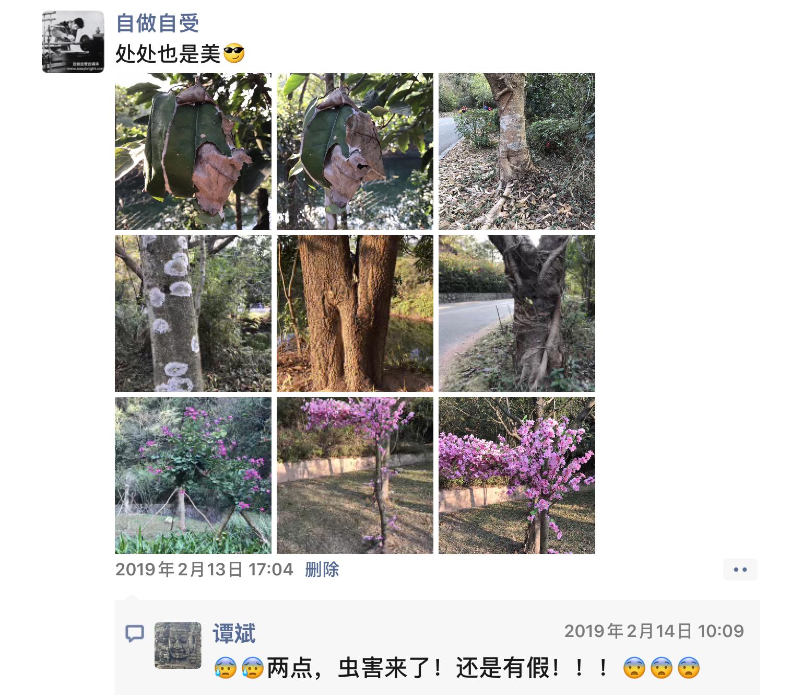View the forked brown trunk photo
This screenshot has width=802, height=695.
[x=355, y=314]
